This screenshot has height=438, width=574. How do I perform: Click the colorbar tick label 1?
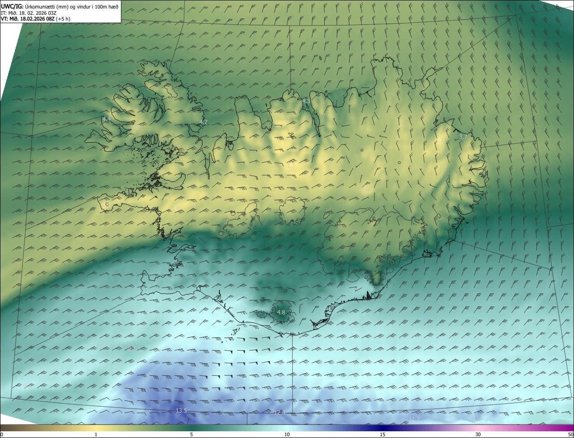[x=96, y=434]
